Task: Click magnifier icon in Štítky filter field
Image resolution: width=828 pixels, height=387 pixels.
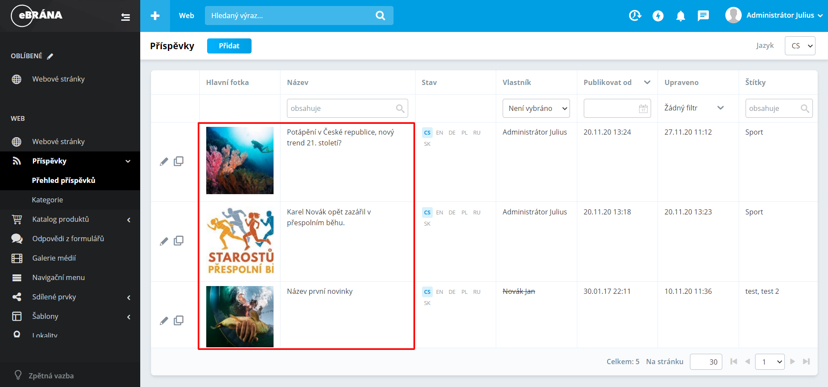Action: 805,109
